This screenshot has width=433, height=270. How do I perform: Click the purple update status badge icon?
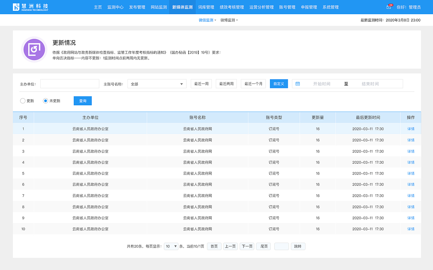34,49
